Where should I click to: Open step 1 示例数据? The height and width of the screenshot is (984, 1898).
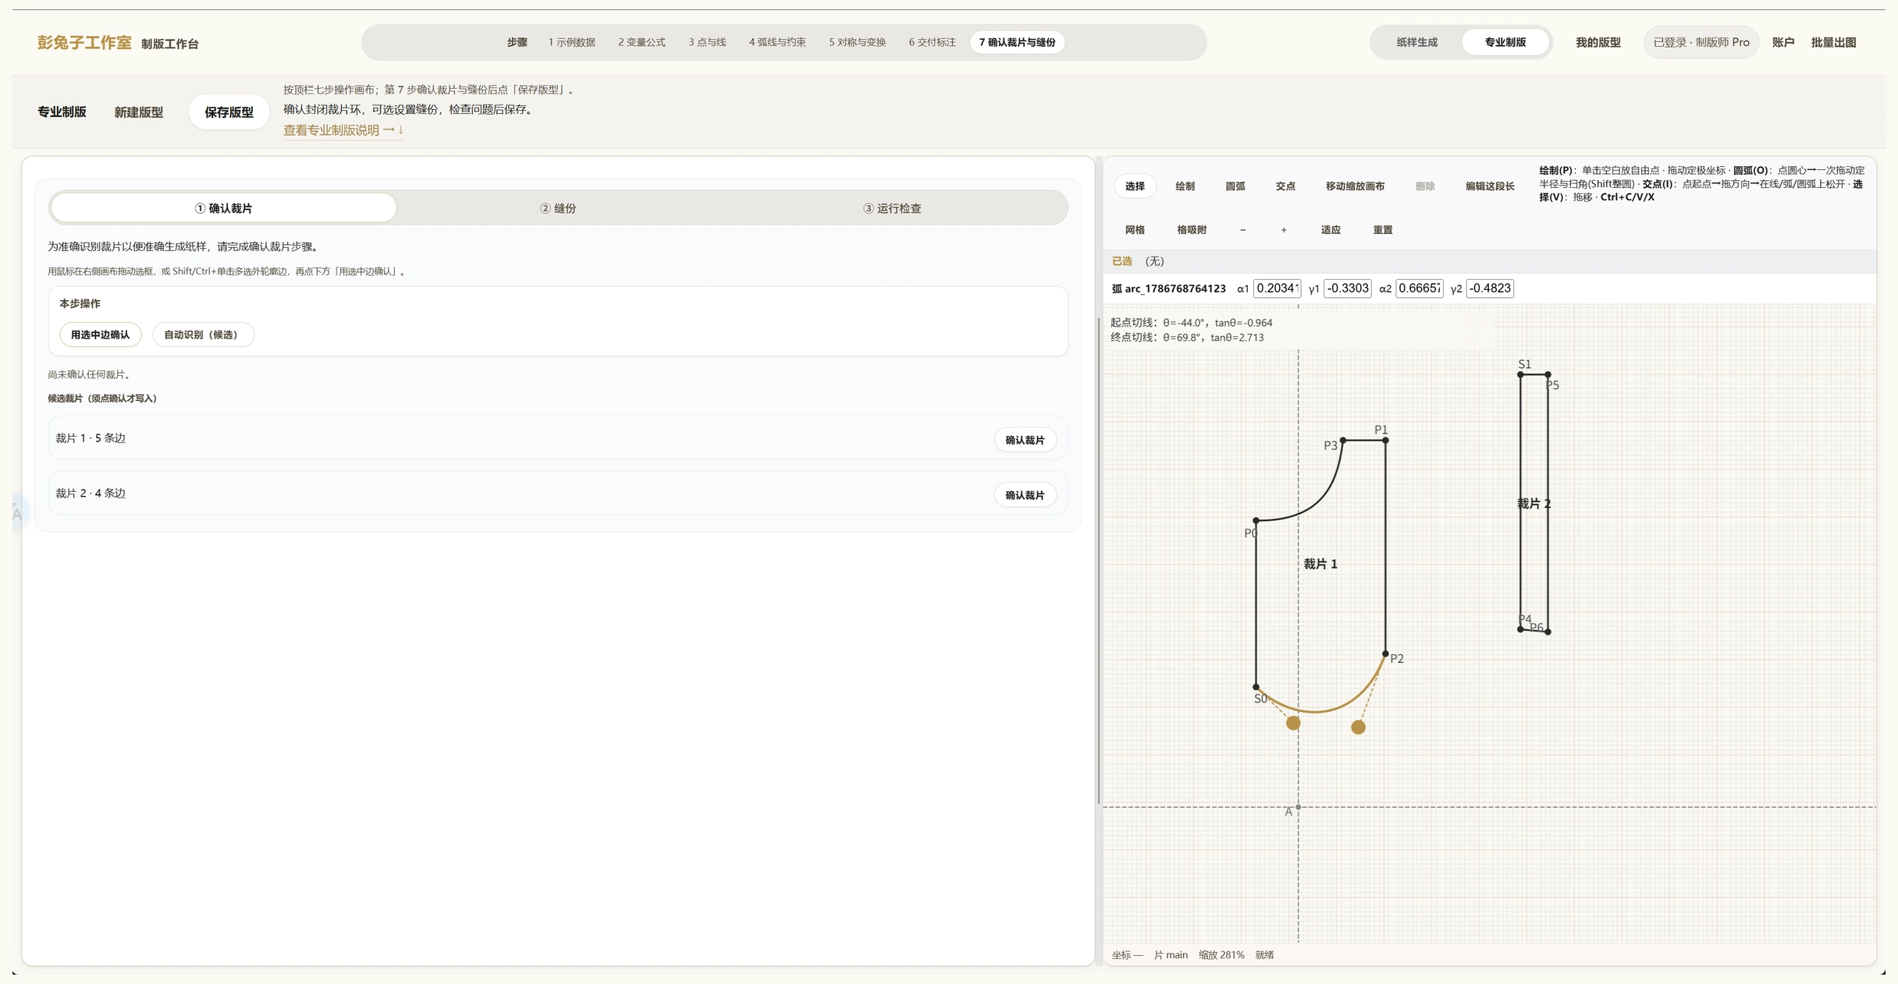(571, 42)
